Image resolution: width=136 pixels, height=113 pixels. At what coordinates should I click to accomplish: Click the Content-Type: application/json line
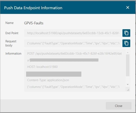click(x=48, y=80)
